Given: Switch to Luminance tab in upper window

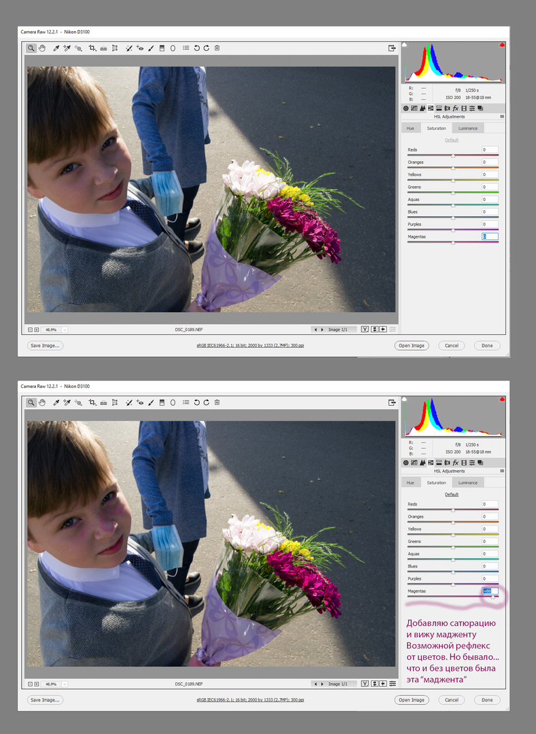Looking at the screenshot, I should click(467, 128).
